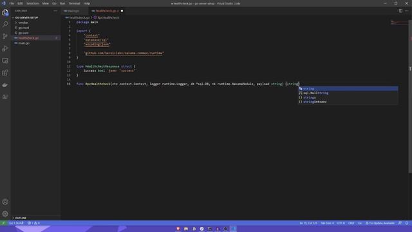Open the View menu
The image size is (412, 232).
pos(46,3)
